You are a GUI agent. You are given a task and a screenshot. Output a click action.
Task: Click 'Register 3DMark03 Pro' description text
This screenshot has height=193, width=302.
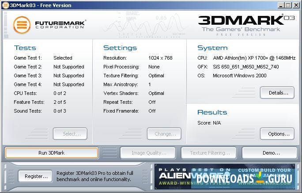click(x=95, y=176)
